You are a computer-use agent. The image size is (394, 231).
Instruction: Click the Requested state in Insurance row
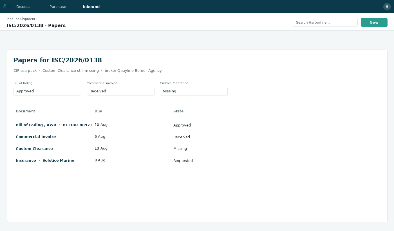pyautogui.click(x=183, y=161)
